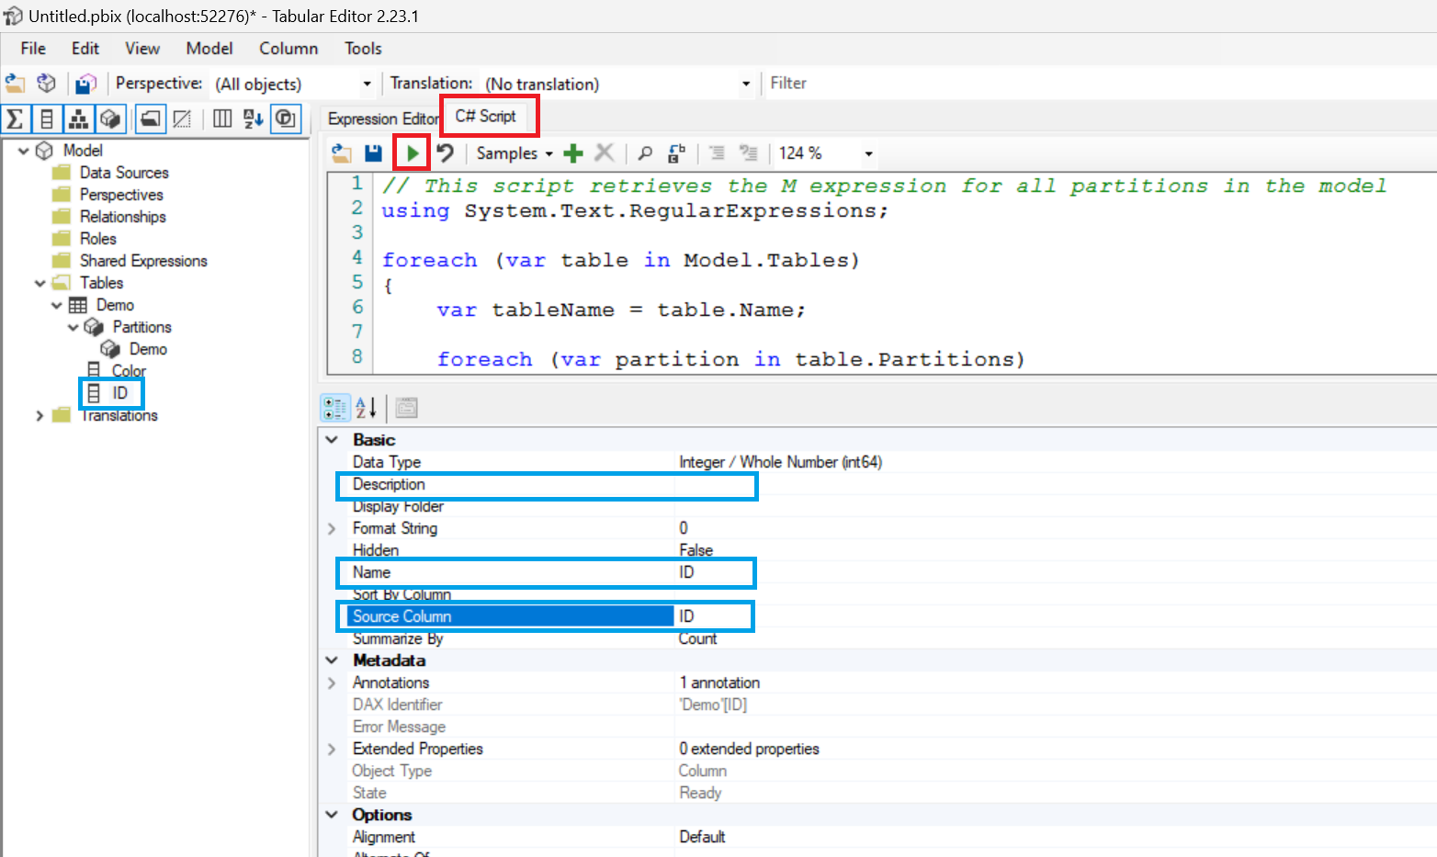Image resolution: width=1437 pixels, height=857 pixels.
Task: Open the zoom percentage dropdown showing 124 %
Action: [867, 153]
